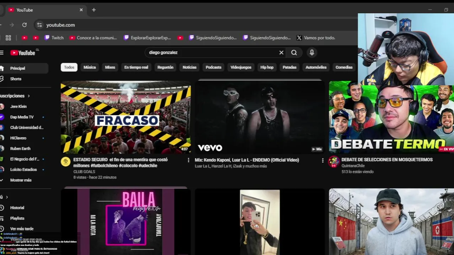Select 'En tiempo real' filter chip
Screen dimensions: 454x255
click(136, 67)
